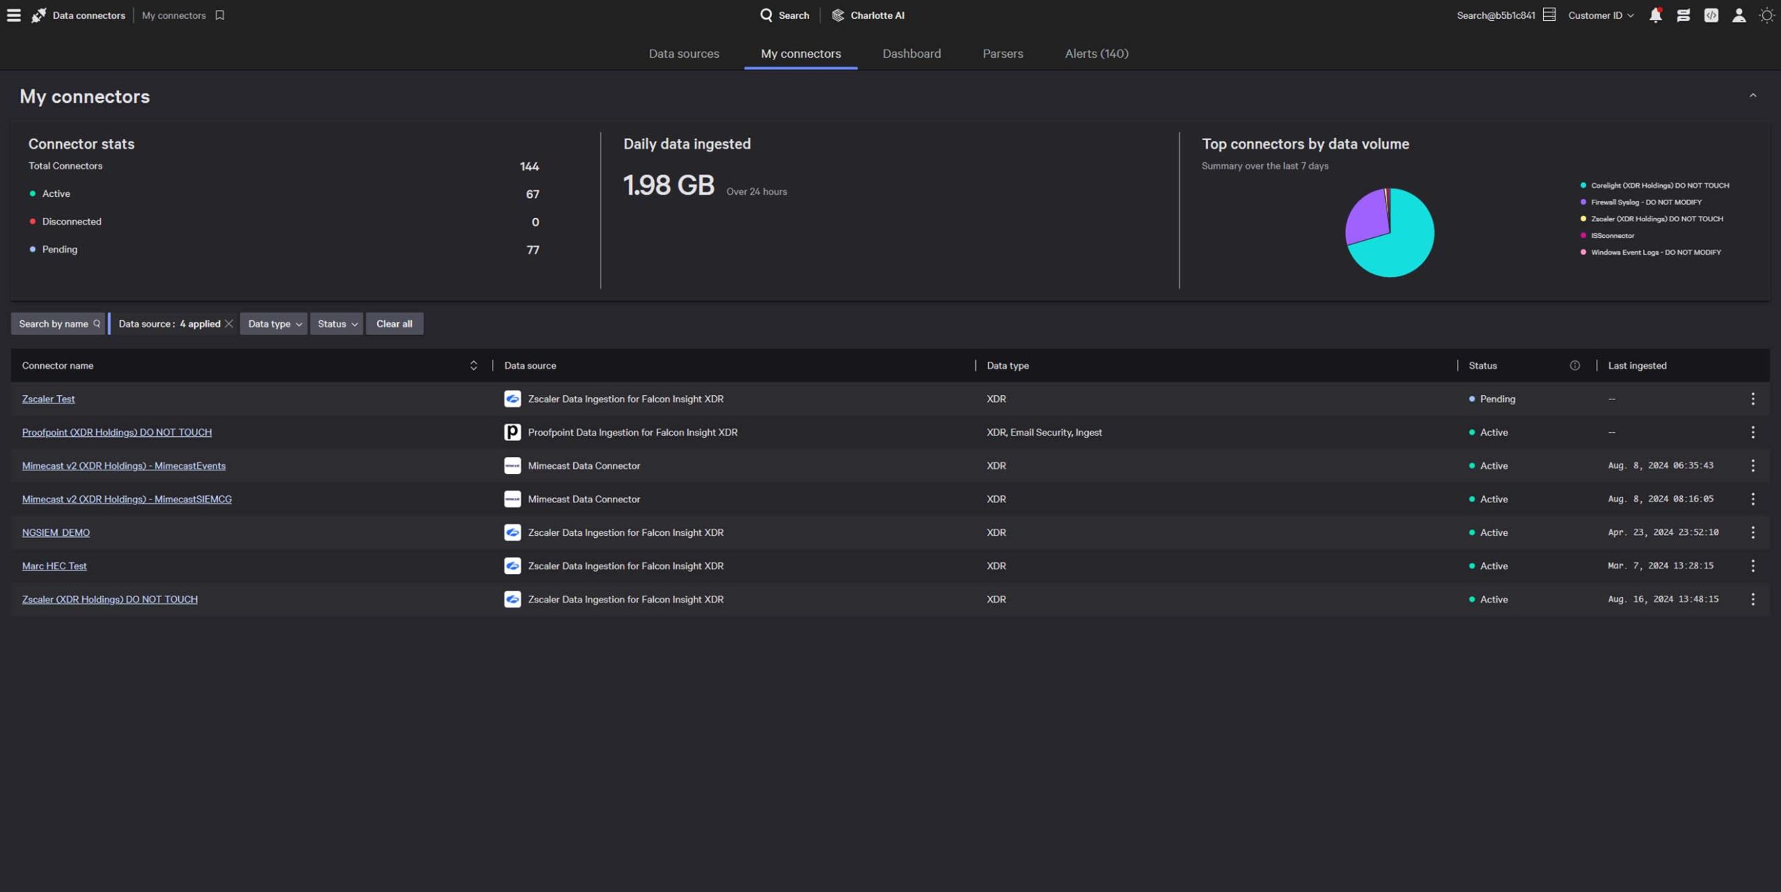Viewport: 1781px width, 892px height.
Task: Click Data connectors breadcrumb
Action: coord(88,15)
